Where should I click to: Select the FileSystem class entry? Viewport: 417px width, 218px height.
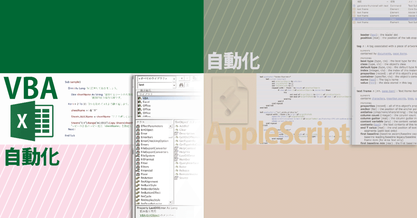tap(147, 156)
